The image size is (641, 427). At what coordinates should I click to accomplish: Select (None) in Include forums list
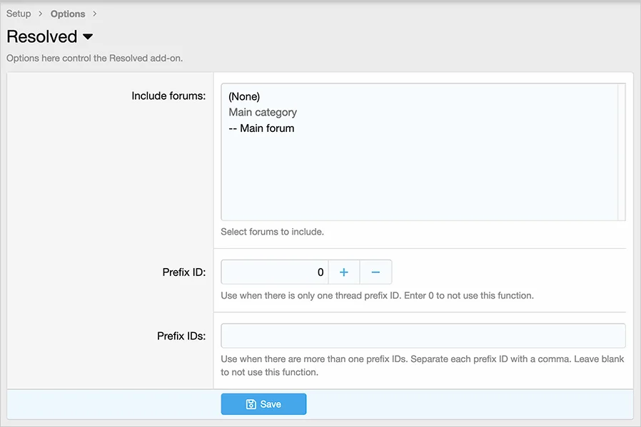[244, 96]
